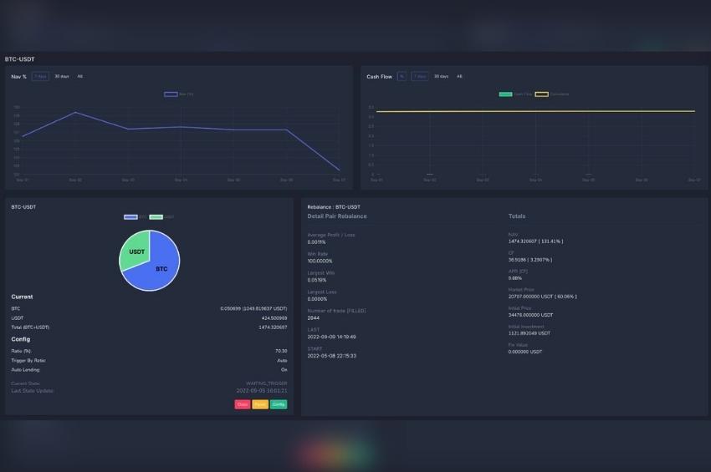Image resolution: width=711 pixels, height=472 pixels.
Task: Click the Rebalance : BTC-USDT heading
Action: [x=334, y=207]
